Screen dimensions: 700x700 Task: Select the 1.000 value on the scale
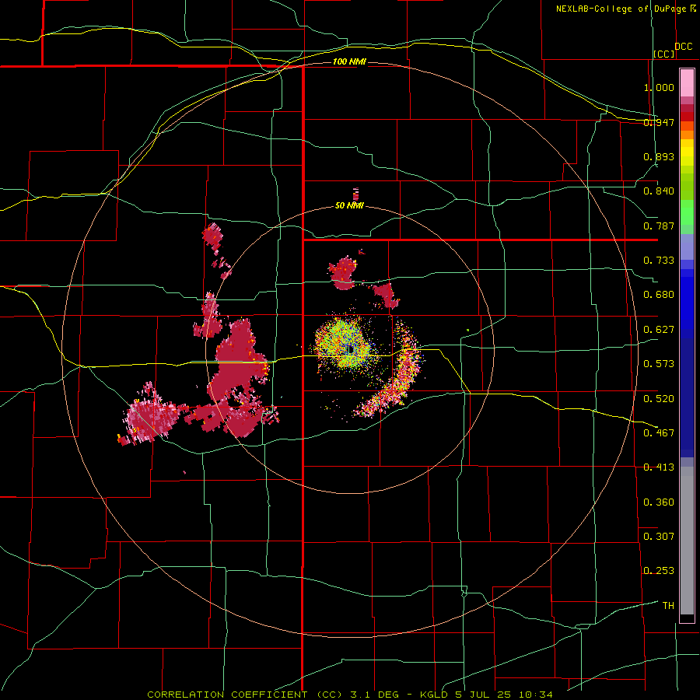click(x=659, y=87)
